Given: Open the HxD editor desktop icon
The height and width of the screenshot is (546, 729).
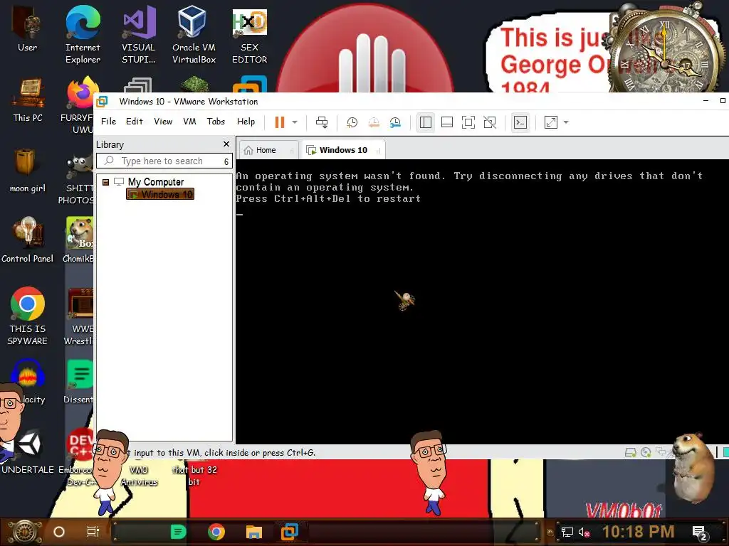Looking at the screenshot, I should pyautogui.click(x=250, y=34).
